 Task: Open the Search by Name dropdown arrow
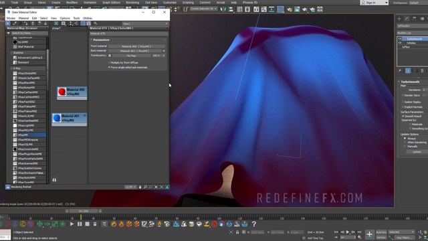tap(9, 33)
